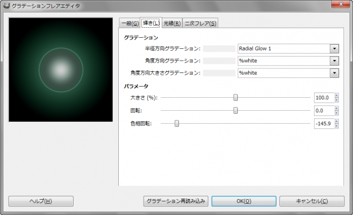
Task: Click the 大きさ (%) label
Action: pos(144,98)
